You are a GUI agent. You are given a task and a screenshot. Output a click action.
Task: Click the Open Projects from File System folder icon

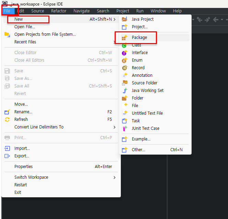(x=7, y=34)
